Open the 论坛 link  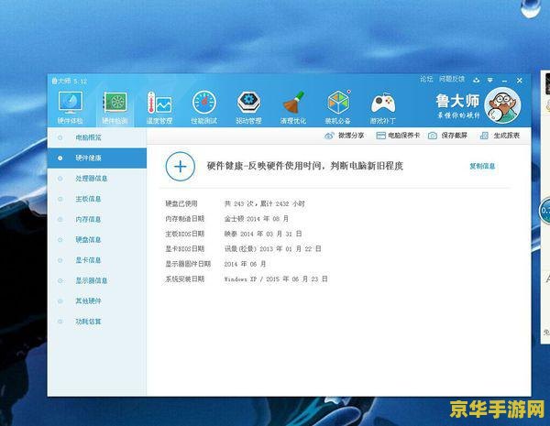(426, 79)
